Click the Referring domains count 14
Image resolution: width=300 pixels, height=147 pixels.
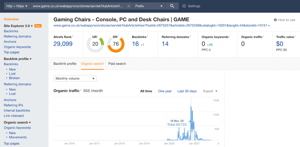(165, 44)
